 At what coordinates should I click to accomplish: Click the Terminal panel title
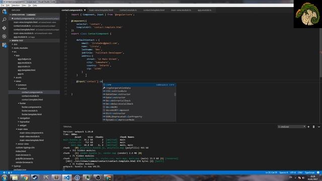coord(67,127)
